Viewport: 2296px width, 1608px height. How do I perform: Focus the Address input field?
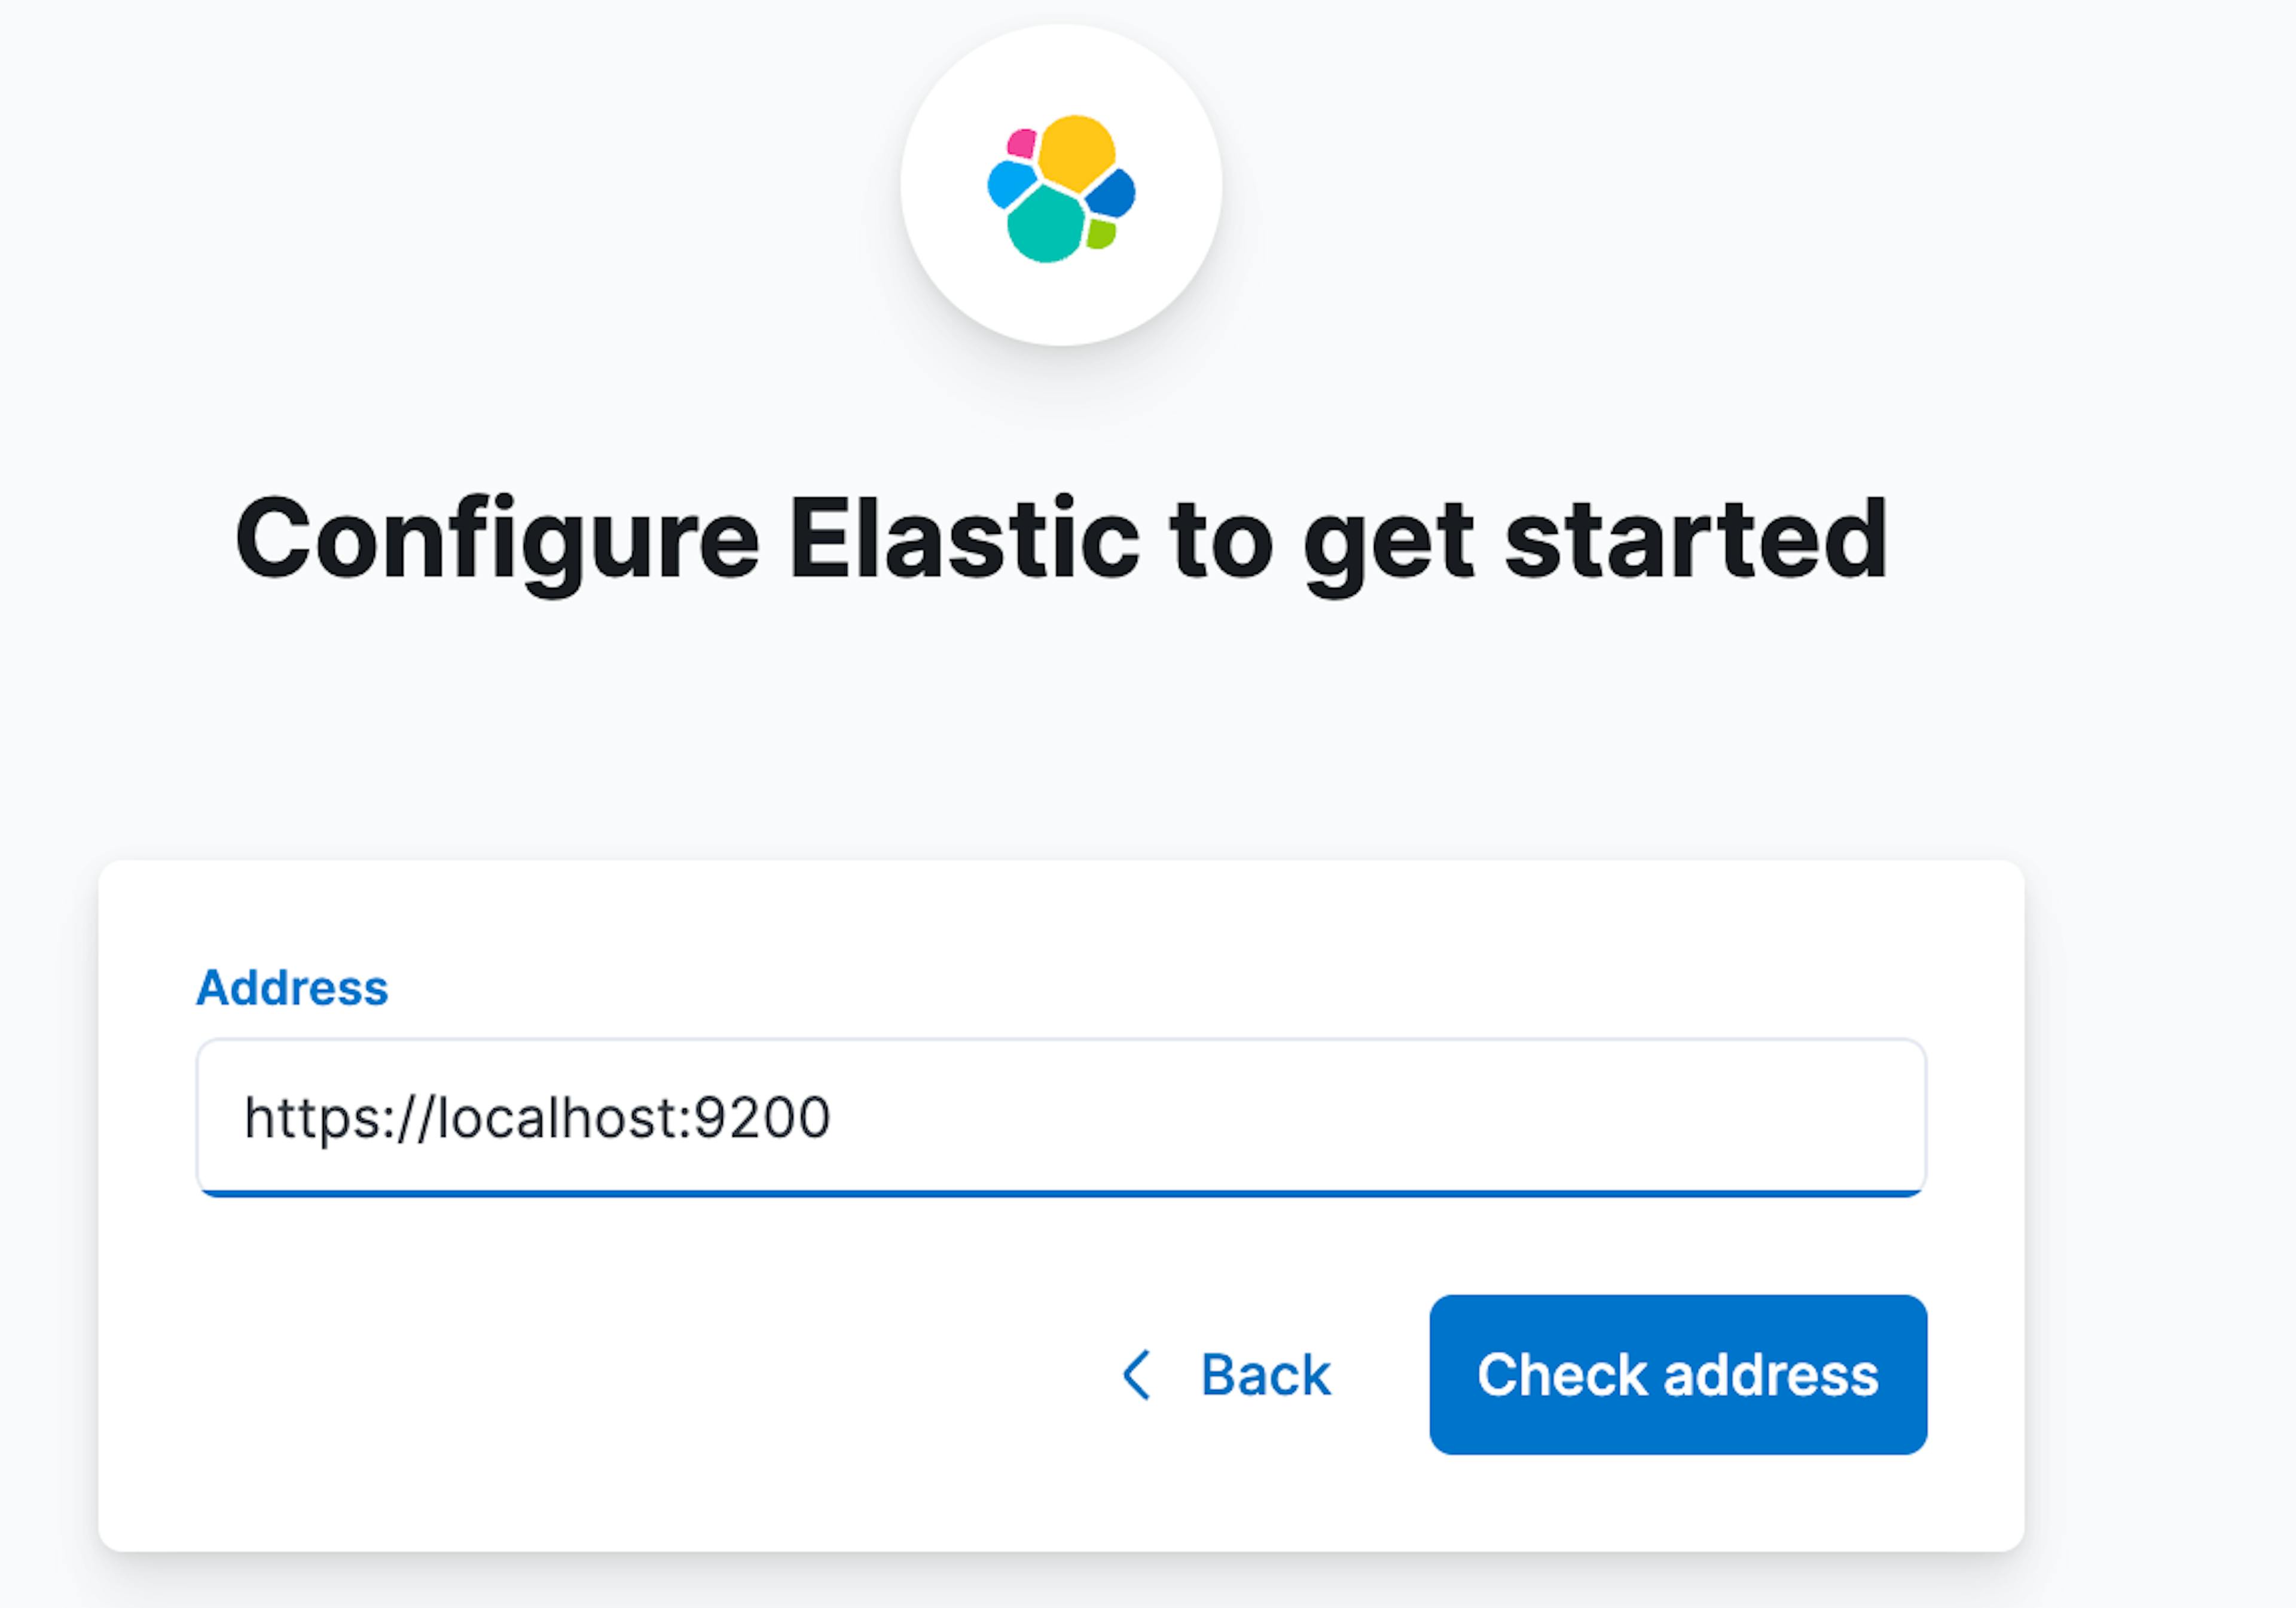pos(1060,1117)
